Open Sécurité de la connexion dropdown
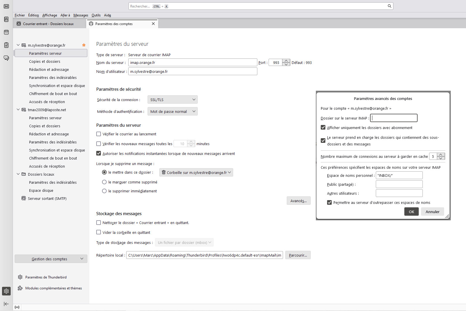 point(172,100)
